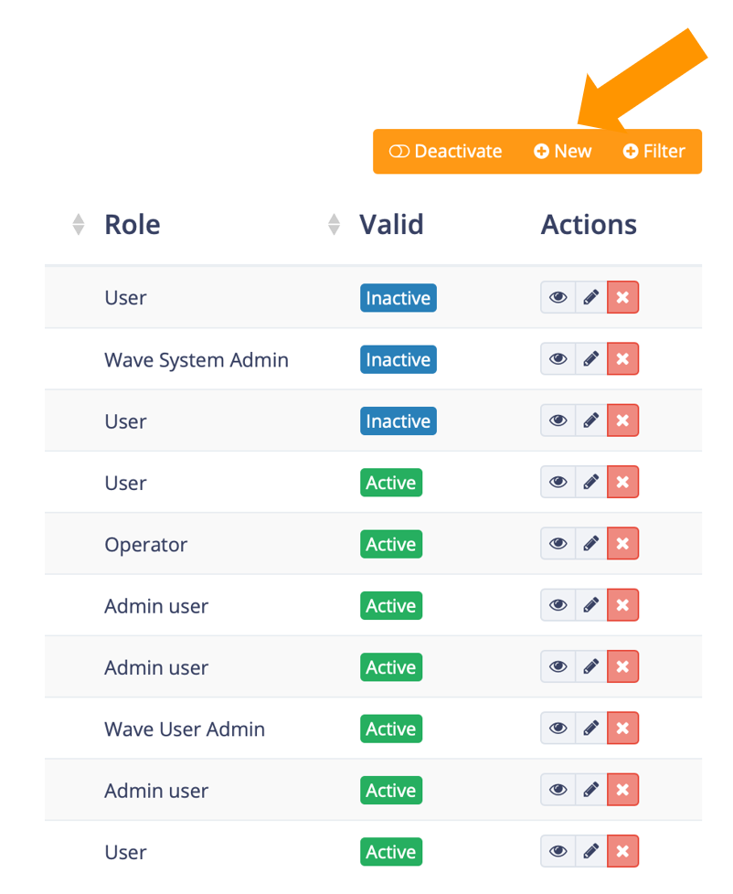Select the Wave System Admin role text

click(197, 360)
